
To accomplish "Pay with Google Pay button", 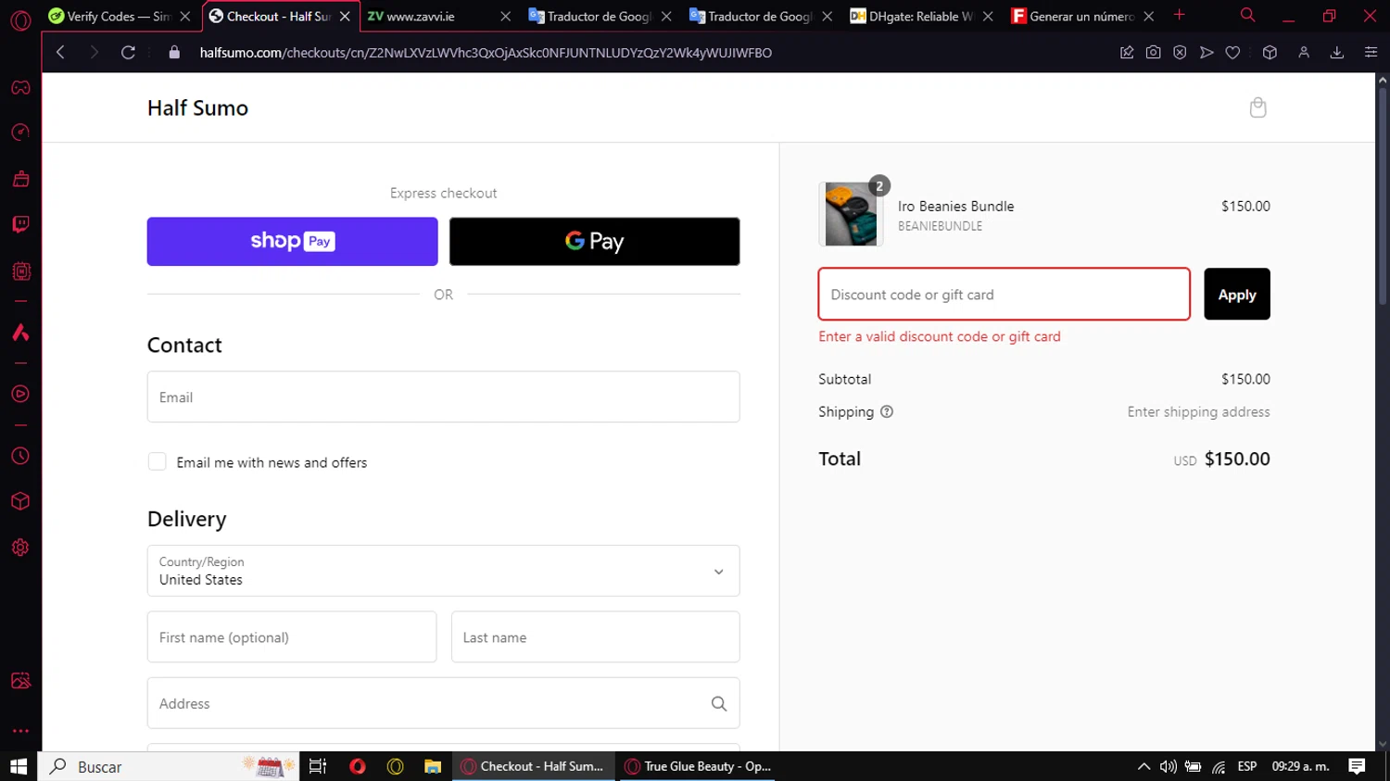I will 594,242.
